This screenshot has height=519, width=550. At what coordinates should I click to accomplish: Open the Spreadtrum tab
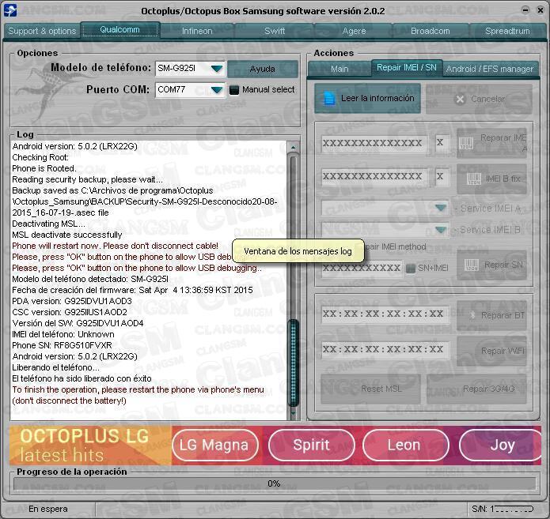click(507, 31)
